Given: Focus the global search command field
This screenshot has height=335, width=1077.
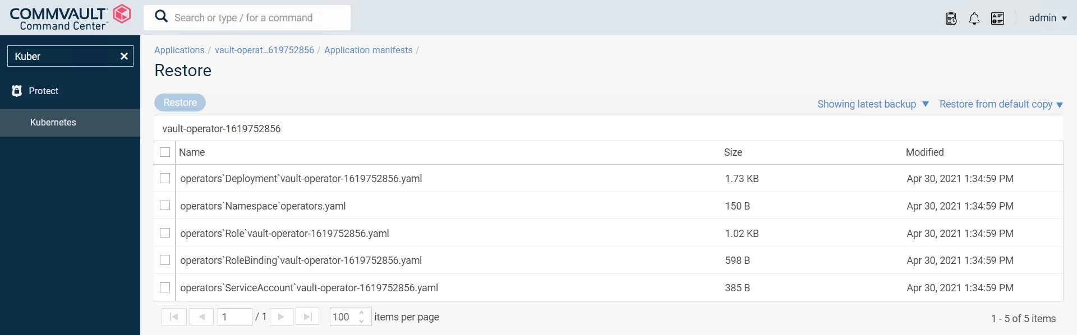Looking at the screenshot, I should coord(247,18).
